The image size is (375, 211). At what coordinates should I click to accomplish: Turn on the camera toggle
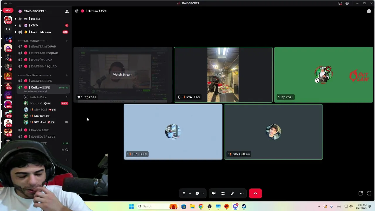tap(197, 193)
